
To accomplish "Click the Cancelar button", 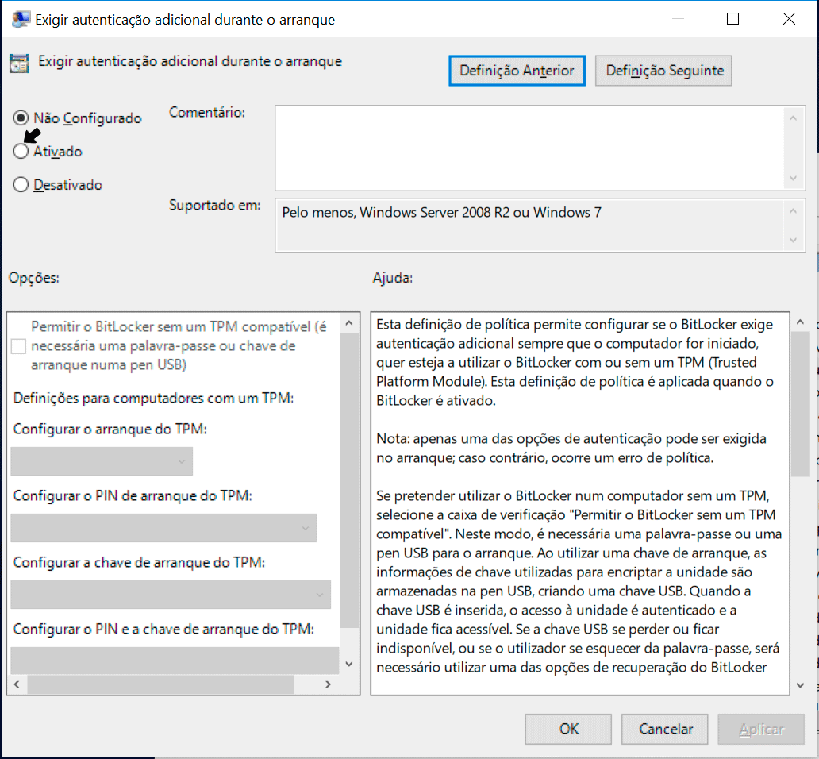I will pos(665,729).
